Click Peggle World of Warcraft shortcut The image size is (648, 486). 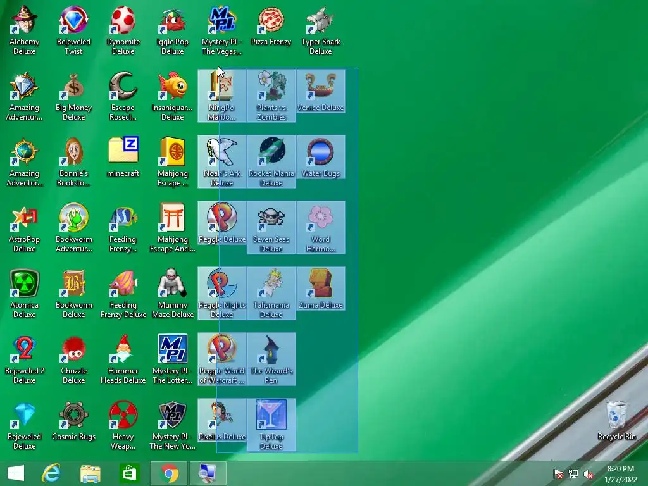click(x=222, y=359)
